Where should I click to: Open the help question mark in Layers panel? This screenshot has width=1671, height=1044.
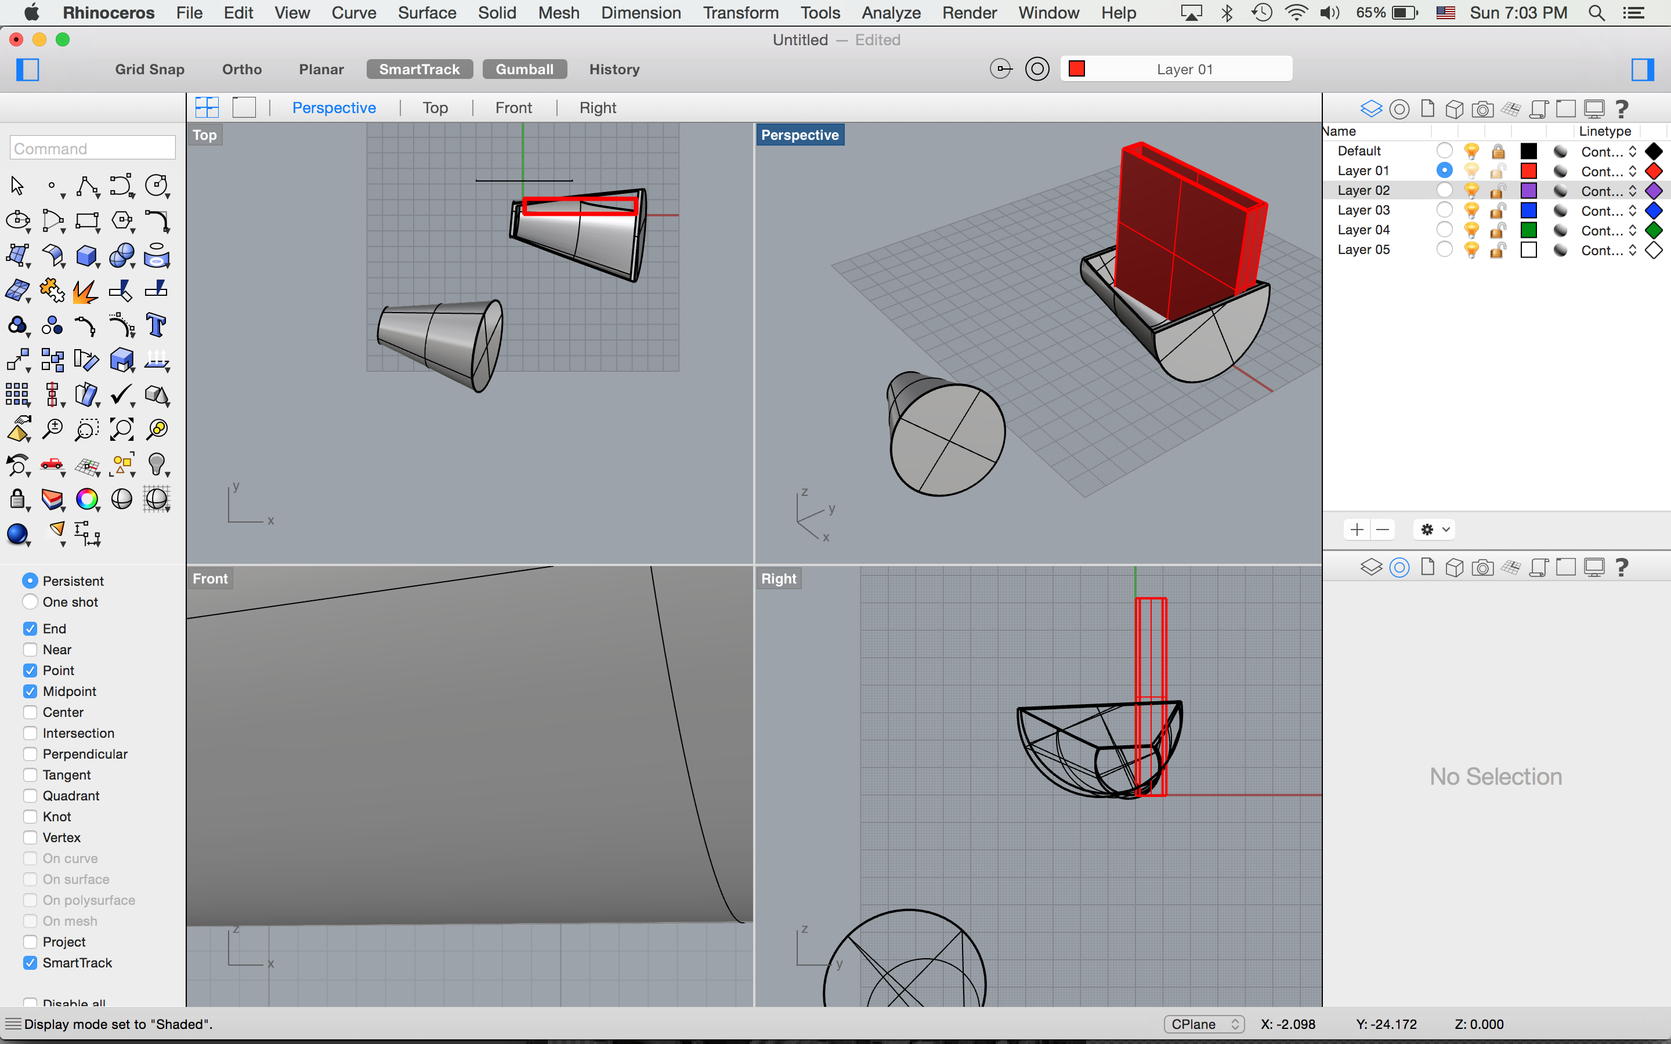click(x=1622, y=108)
